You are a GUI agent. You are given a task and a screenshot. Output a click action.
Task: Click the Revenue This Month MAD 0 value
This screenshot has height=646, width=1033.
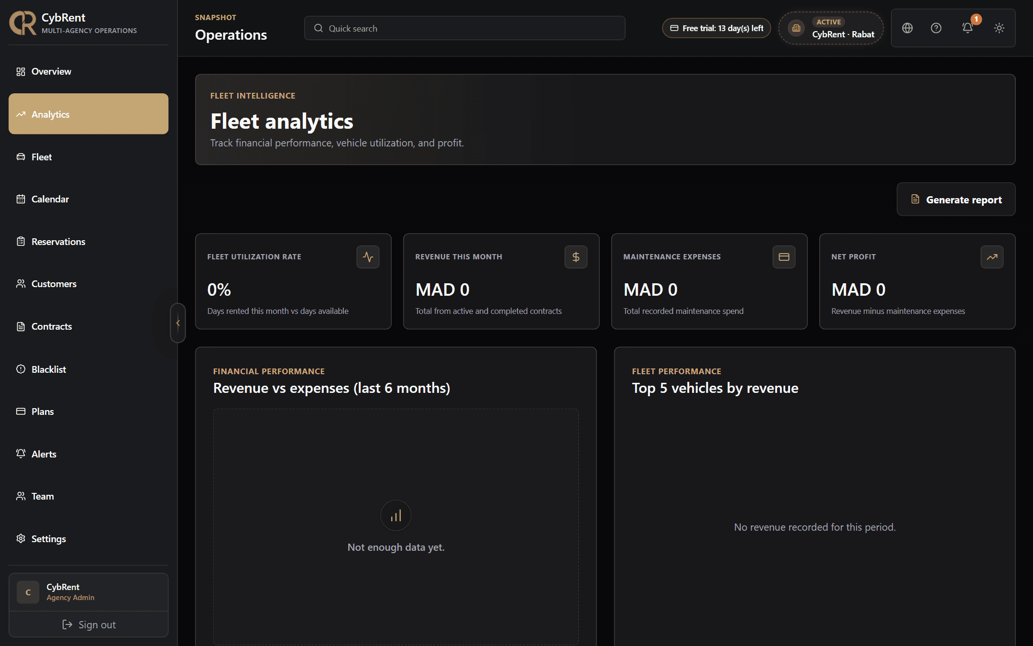[x=442, y=290]
